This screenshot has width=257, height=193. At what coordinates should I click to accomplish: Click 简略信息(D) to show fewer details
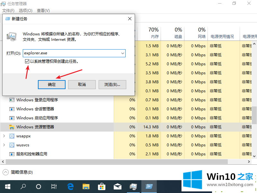click(22, 172)
